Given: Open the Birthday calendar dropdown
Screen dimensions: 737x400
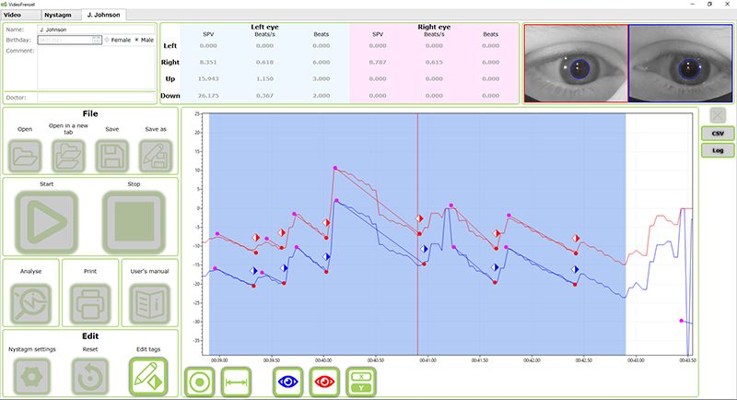Looking at the screenshot, I should 97,40.
